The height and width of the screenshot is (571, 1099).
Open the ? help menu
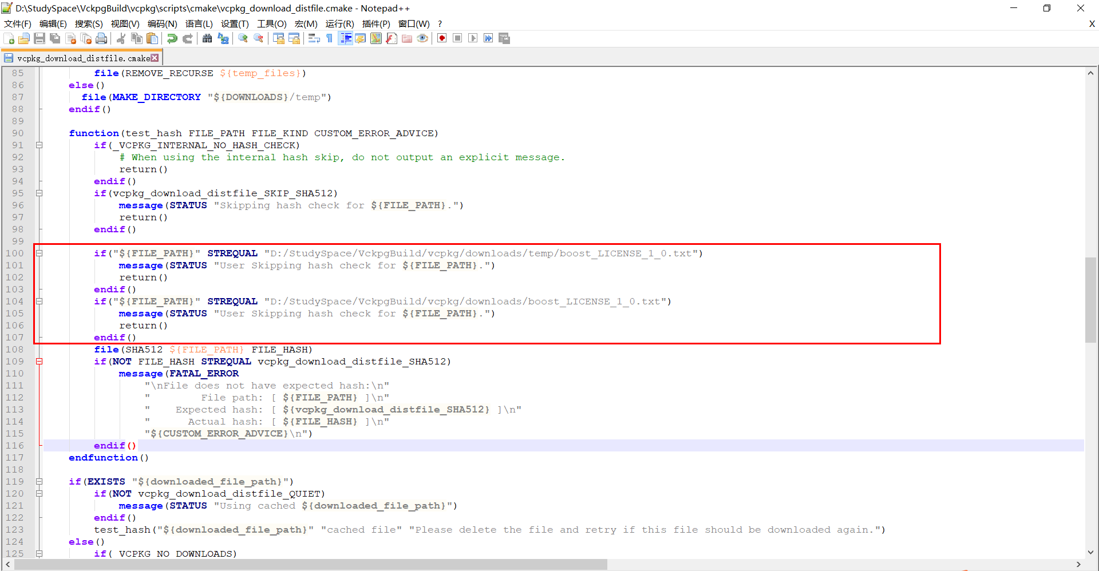[440, 24]
